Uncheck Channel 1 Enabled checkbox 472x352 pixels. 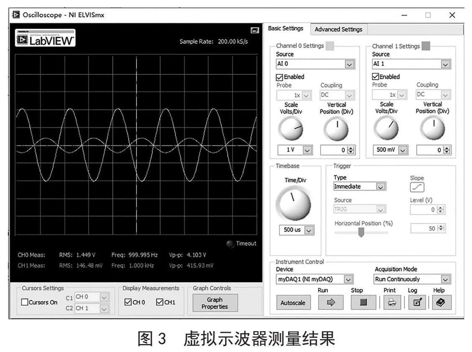click(x=375, y=76)
